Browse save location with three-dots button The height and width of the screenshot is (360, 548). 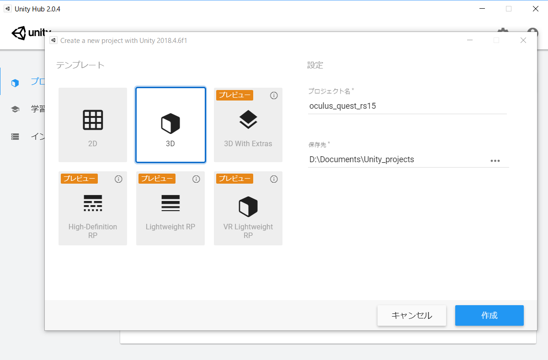click(495, 161)
